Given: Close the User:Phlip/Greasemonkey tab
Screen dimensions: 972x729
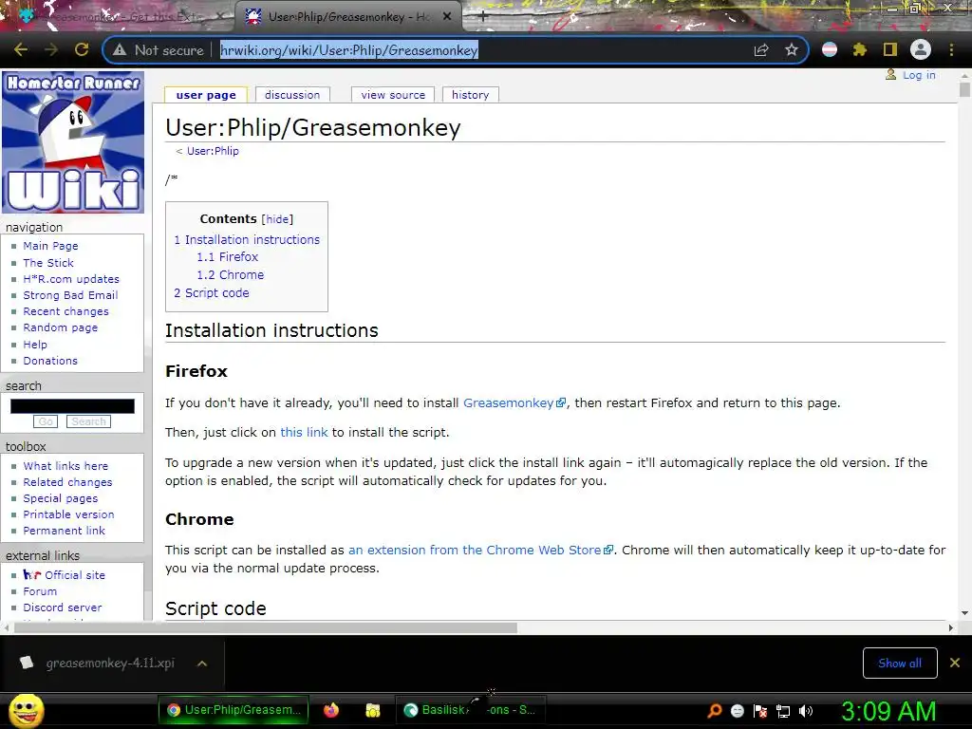Looking at the screenshot, I should point(447,17).
